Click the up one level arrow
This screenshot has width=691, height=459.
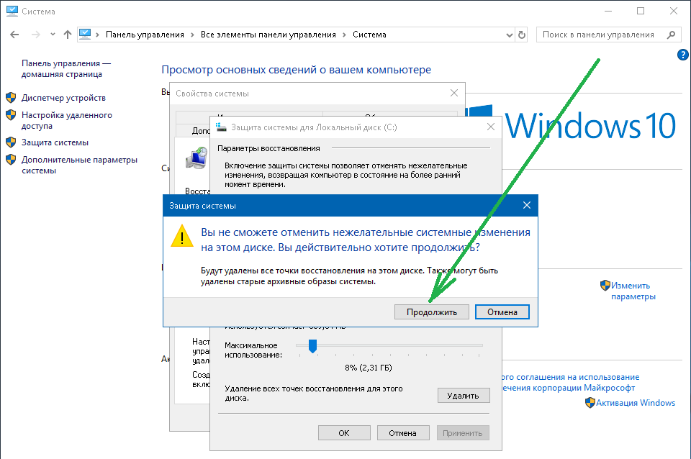pos(68,35)
